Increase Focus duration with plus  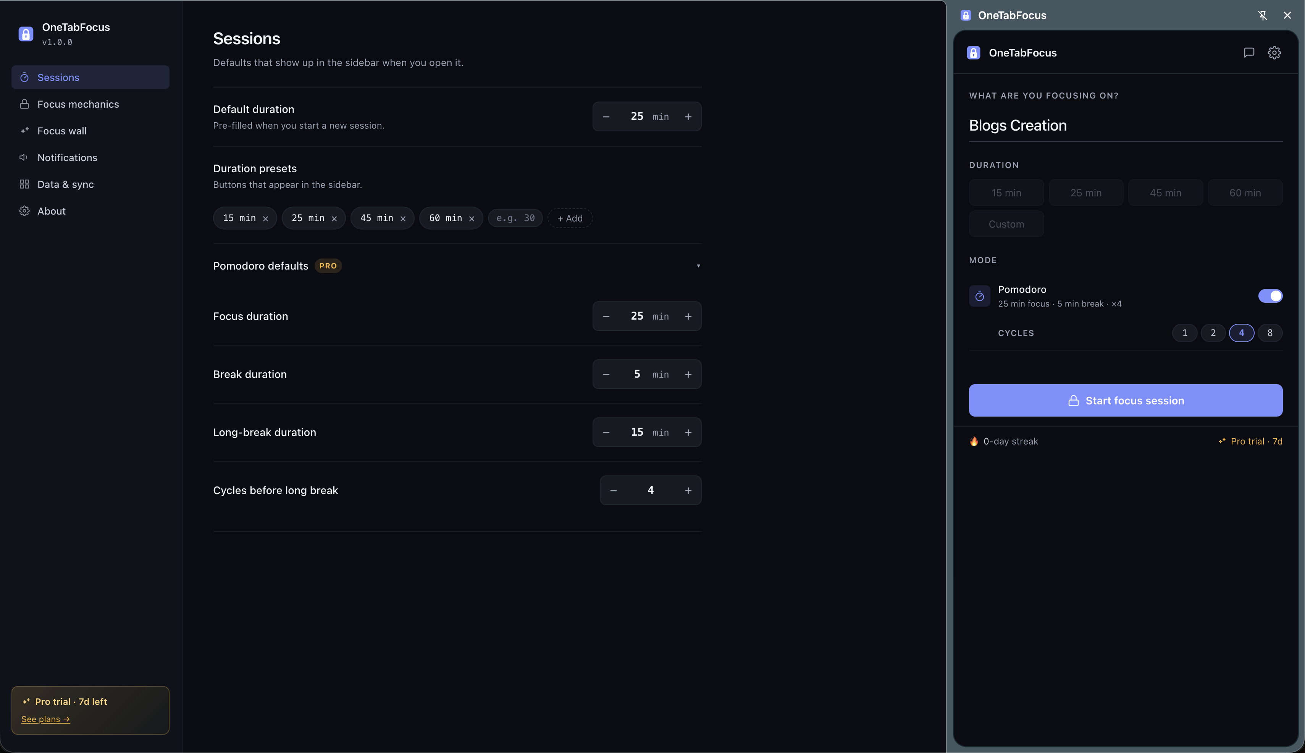[x=688, y=317]
